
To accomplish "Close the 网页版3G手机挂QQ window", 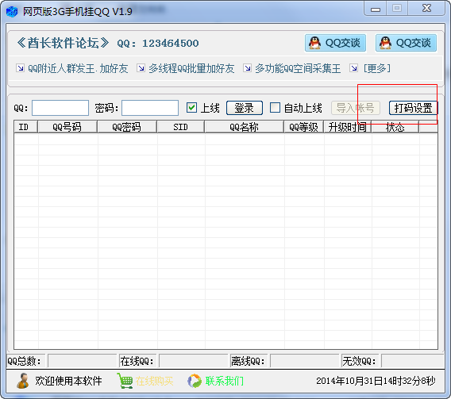I will 426,9.
